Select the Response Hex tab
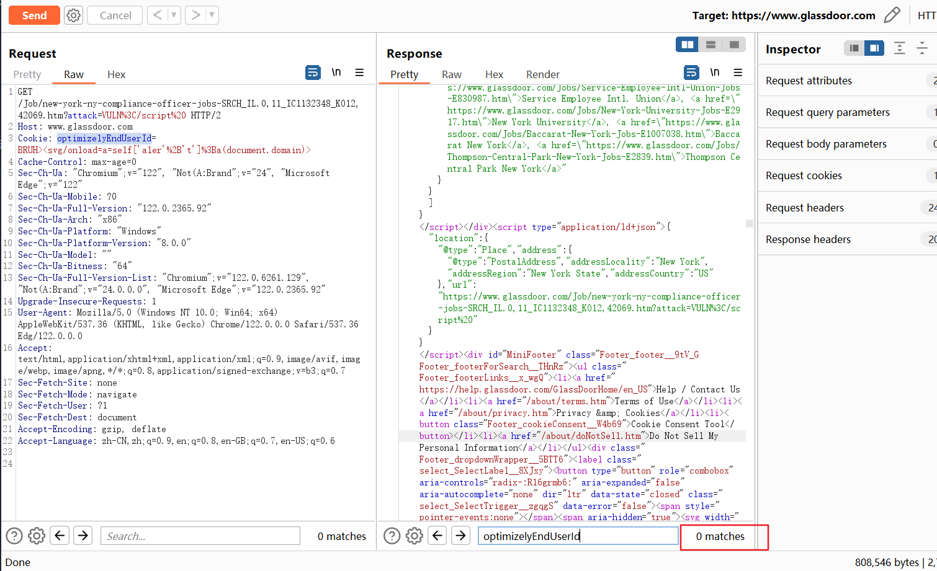The image size is (937, 571). tap(494, 74)
